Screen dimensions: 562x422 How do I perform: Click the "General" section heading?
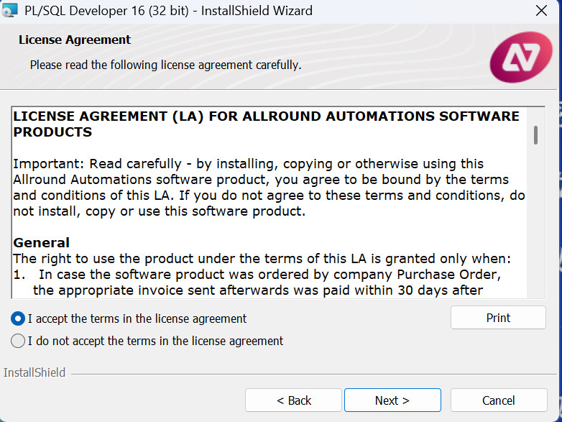pyautogui.click(x=42, y=243)
